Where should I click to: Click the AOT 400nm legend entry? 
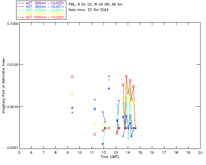point(41,3)
